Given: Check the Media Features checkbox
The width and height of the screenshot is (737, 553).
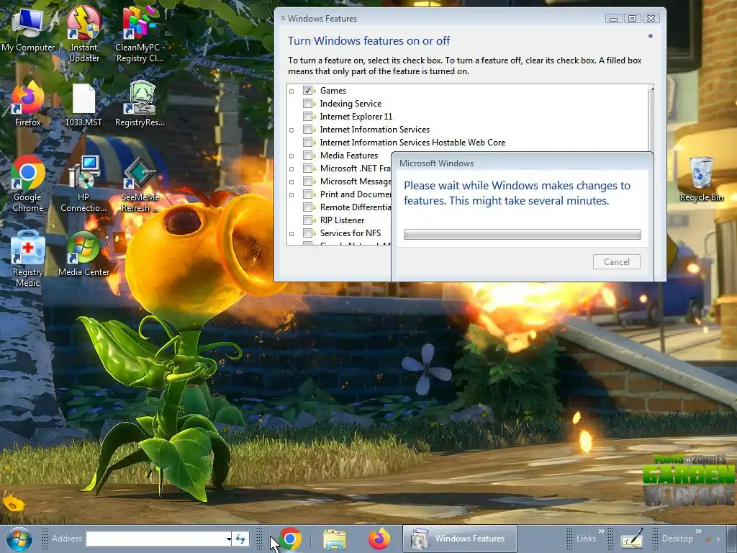Looking at the screenshot, I should (x=307, y=156).
